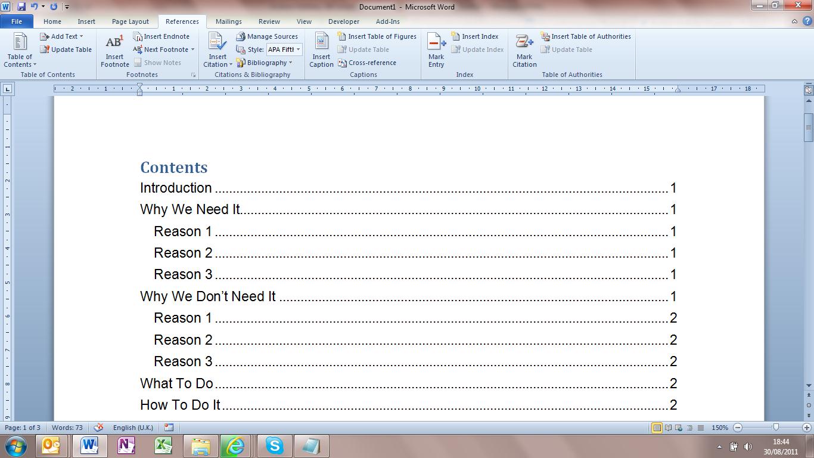Open the Table of Contents gallery
Image resolution: width=814 pixels, height=458 pixels.
[20, 50]
